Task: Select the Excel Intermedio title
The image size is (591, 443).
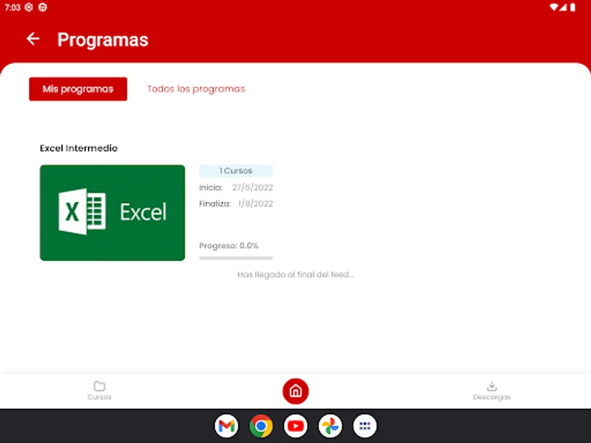Action: pos(79,148)
